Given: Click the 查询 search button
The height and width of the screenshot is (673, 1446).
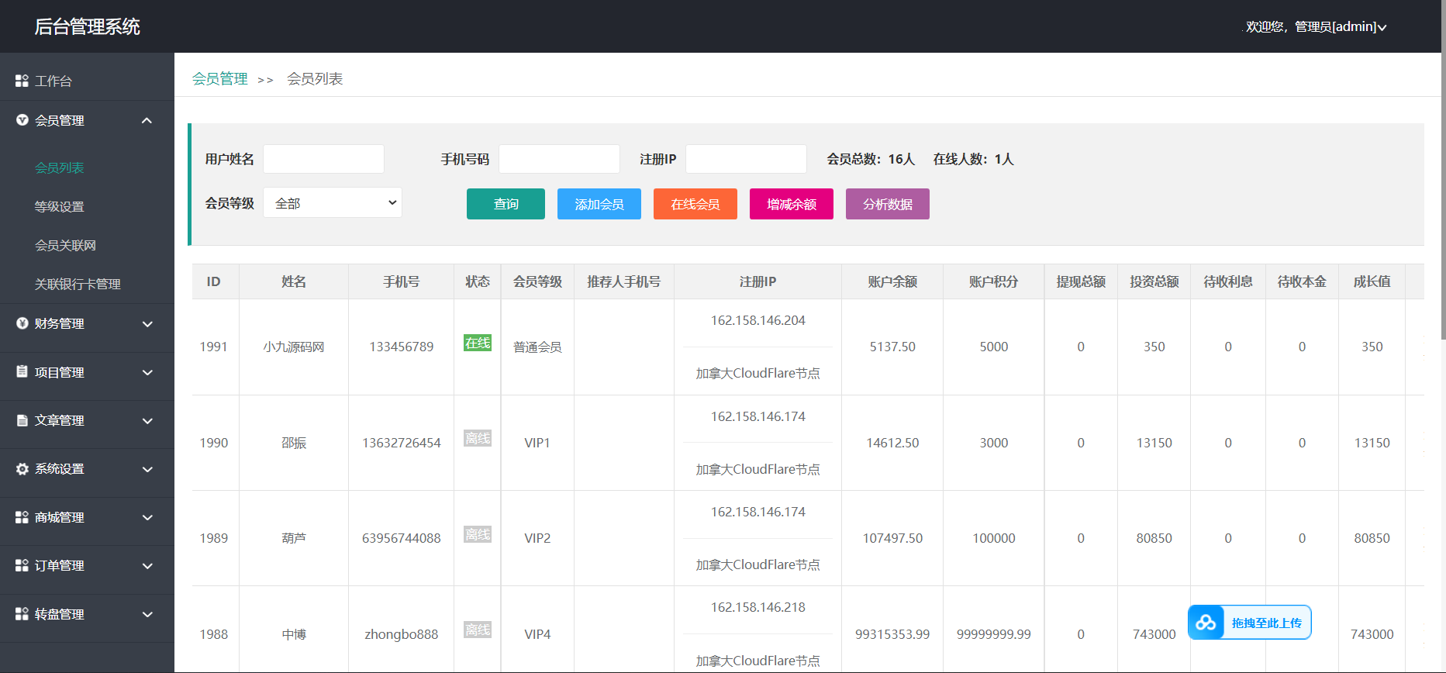Looking at the screenshot, I should click(x=506, y=204).
